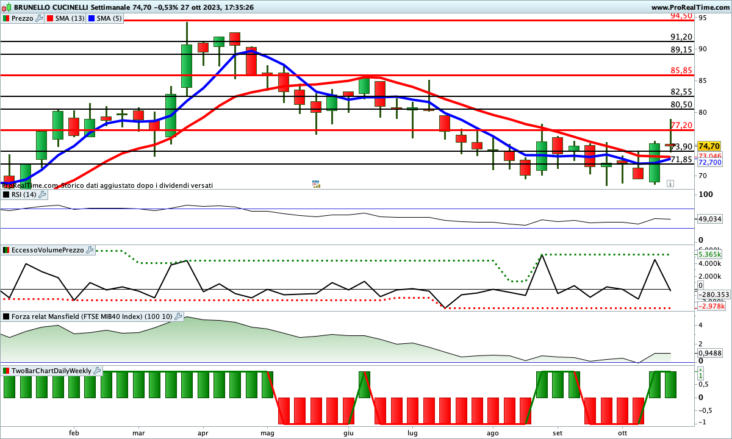Image resolution: width=732 pixels, height=439 pixels.
Task: Click the 94,50 resistance level label
Action: pyautogui.click(x=681, y=16)
